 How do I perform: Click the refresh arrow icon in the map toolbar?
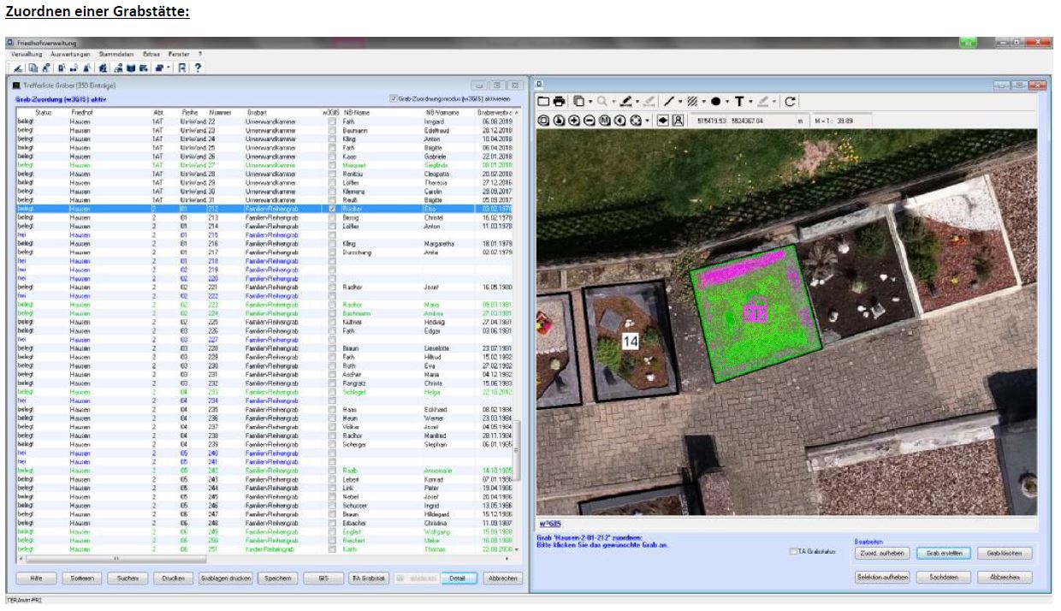791,102
